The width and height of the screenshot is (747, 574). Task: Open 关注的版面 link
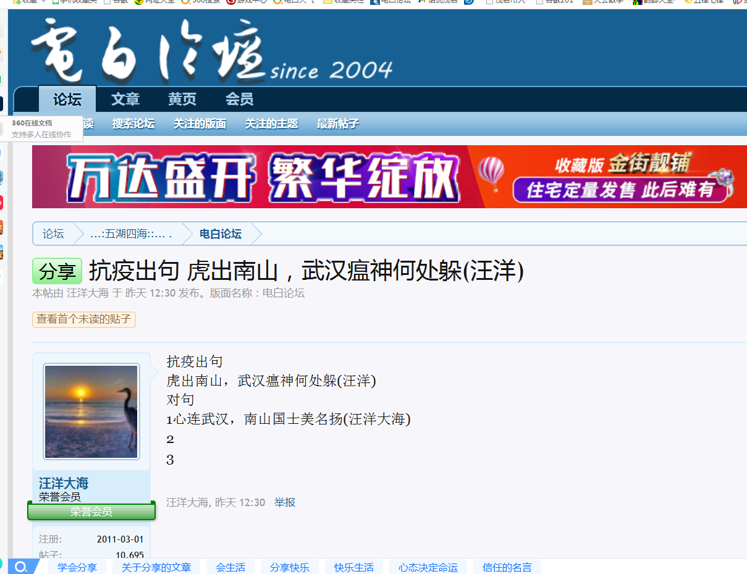click(x=200, y=124)
